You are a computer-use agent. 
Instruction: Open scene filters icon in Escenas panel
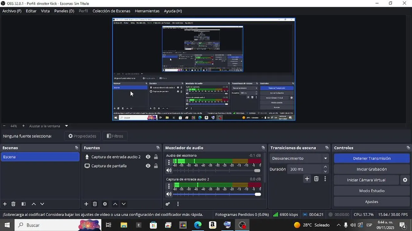pos(23,204)
